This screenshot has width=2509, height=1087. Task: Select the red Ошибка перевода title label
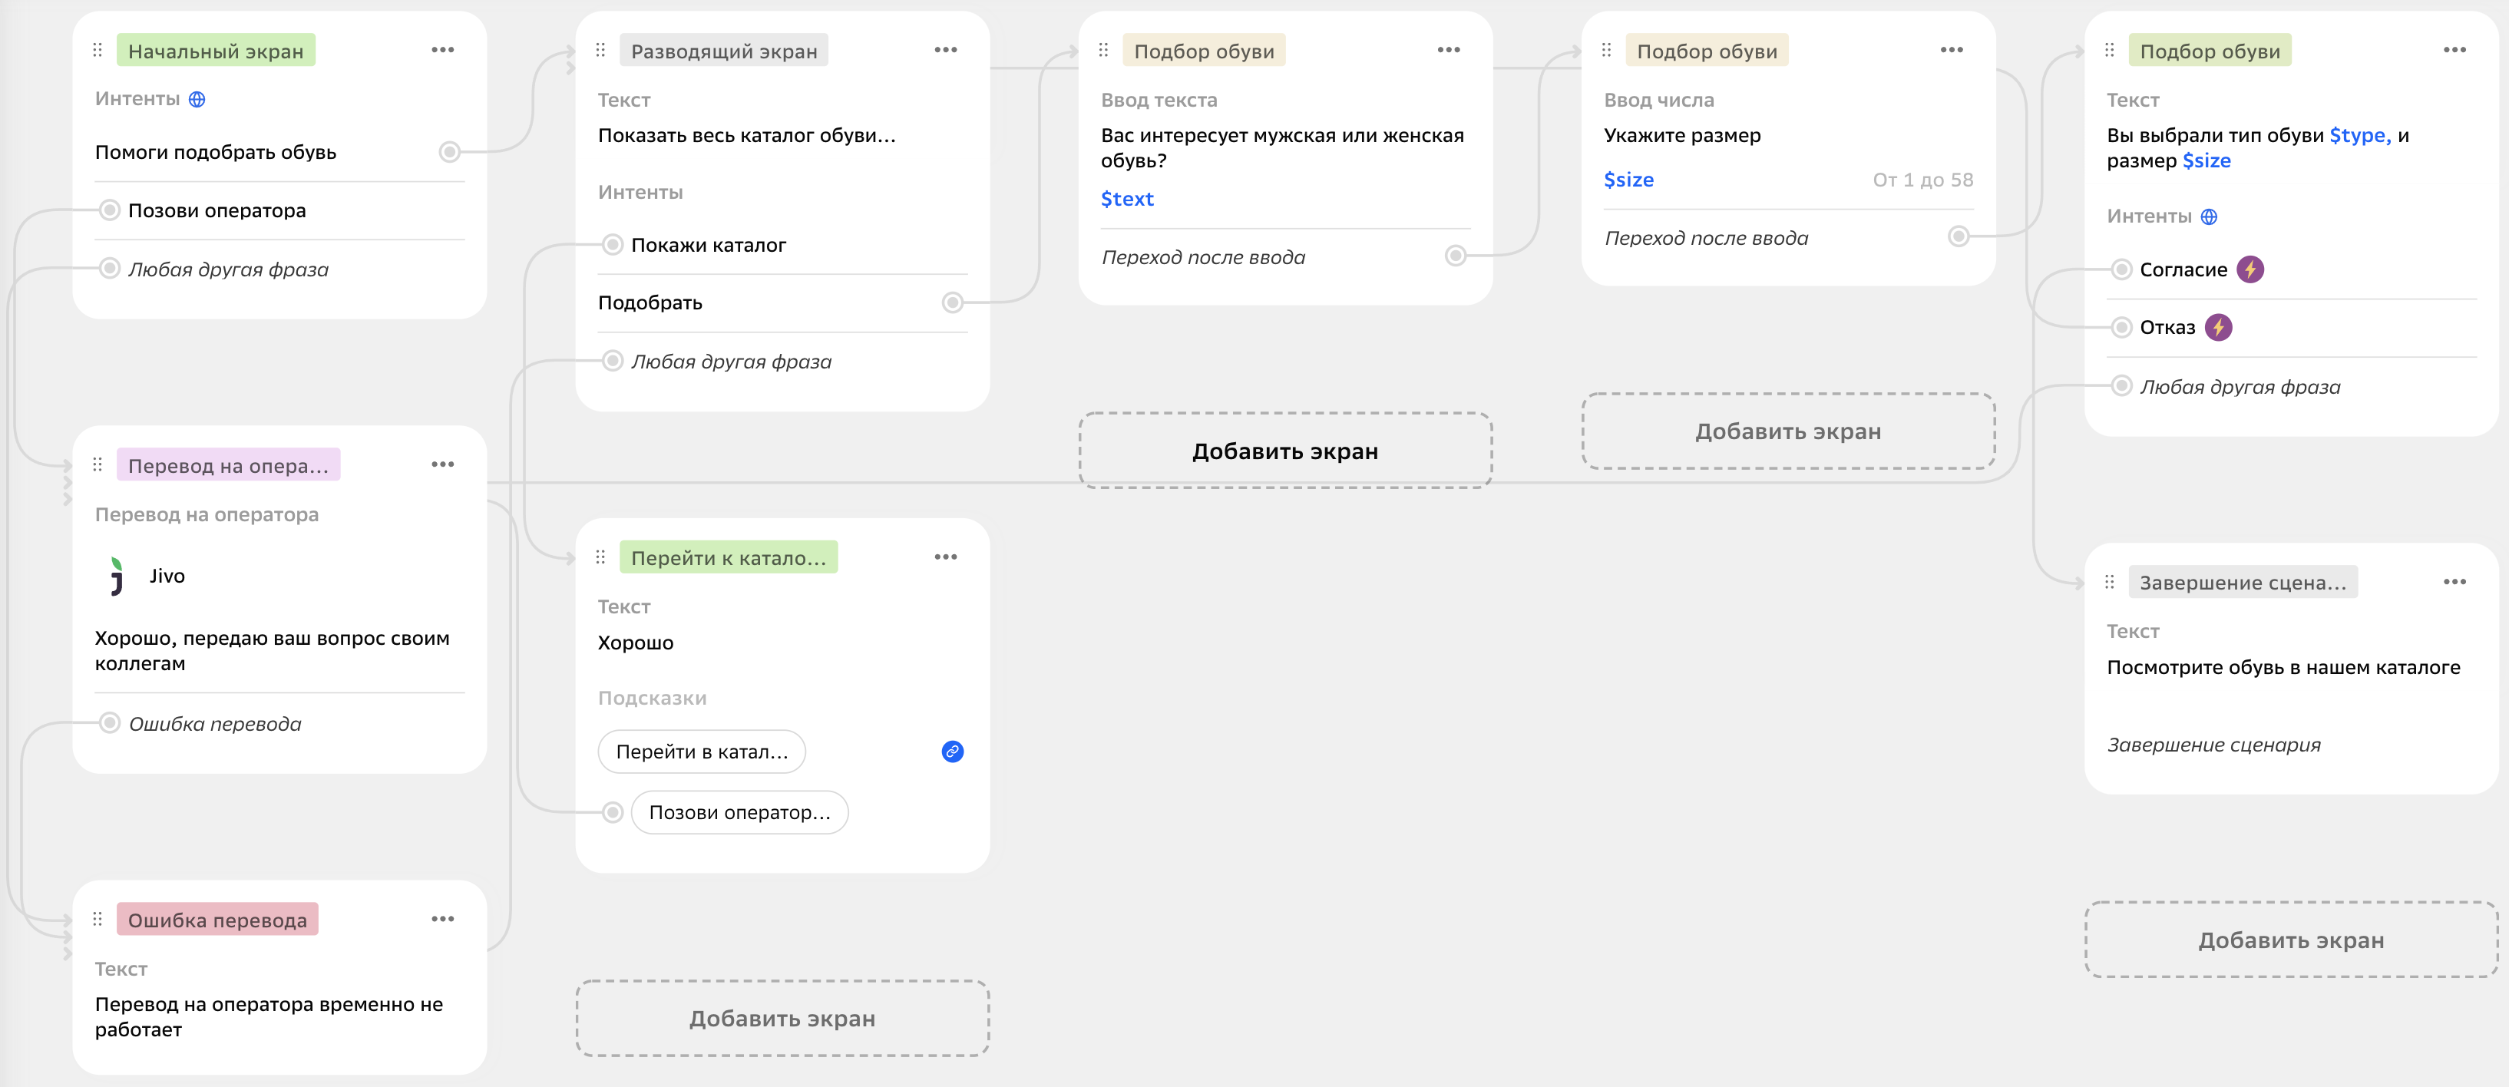(217, 920)
